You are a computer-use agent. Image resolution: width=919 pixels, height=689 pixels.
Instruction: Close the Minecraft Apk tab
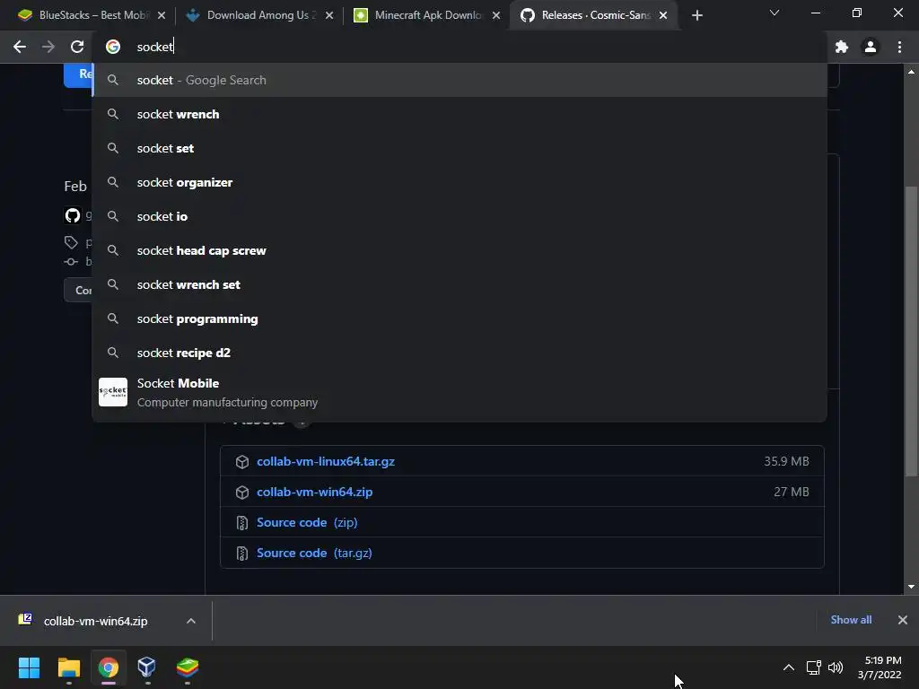coord(496,15)
